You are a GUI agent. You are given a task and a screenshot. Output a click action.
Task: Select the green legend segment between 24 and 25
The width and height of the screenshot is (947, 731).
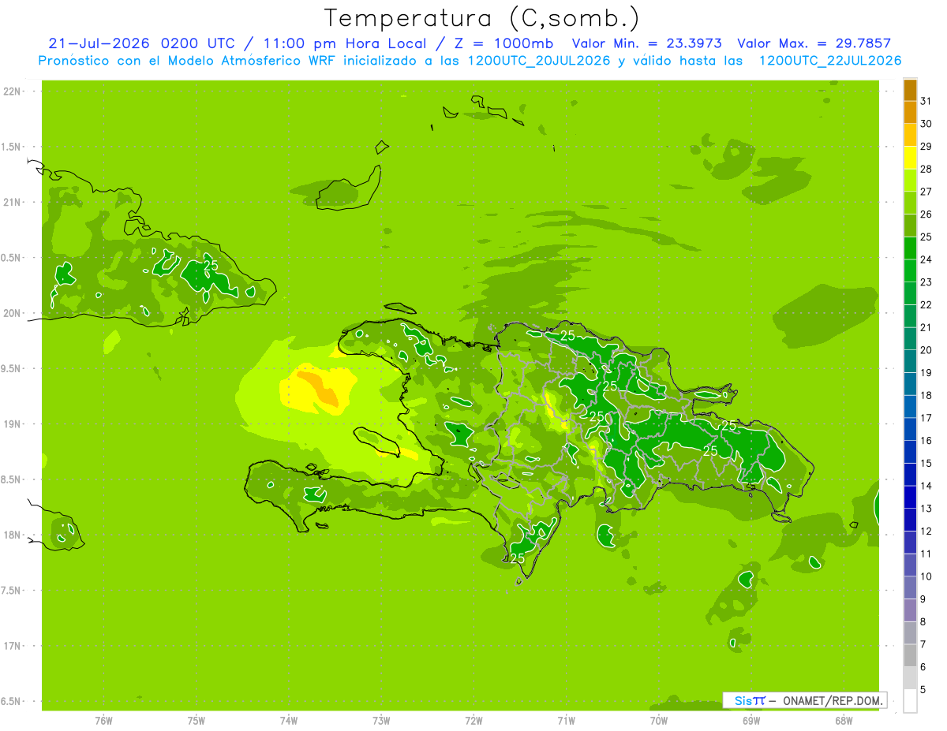(x=910, y=248)
